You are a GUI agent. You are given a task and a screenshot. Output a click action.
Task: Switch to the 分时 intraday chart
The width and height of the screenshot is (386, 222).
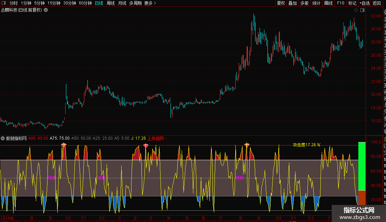tap(14, 3)
